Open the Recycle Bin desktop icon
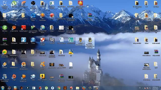Image resolution: width=161 pixels, height=90 pixels. click(x=5, y=4)
